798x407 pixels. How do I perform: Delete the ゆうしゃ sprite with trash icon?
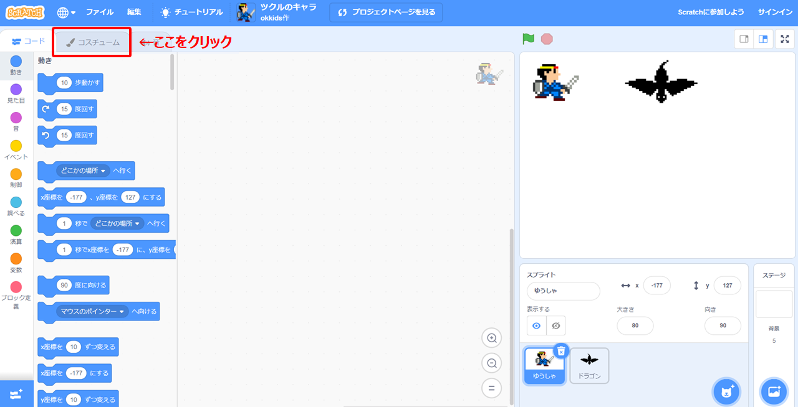(561, 352)
